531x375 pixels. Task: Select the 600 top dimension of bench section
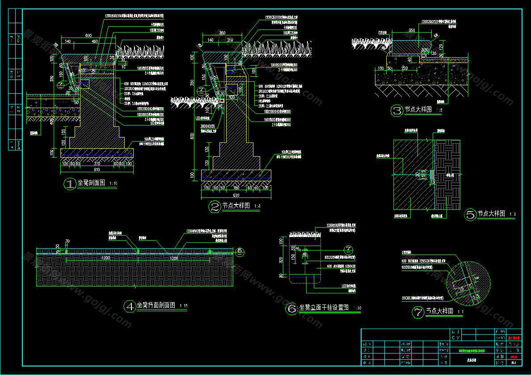click(88, 35)
